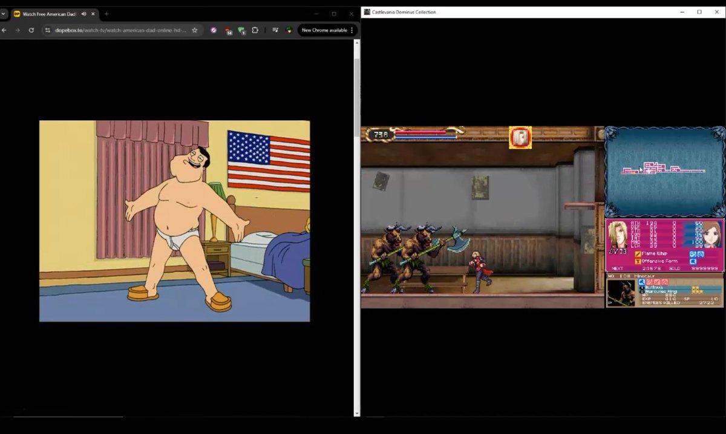Click Castlevania Dominus Collection window title

pyautogui.click(x=404, y=12)
